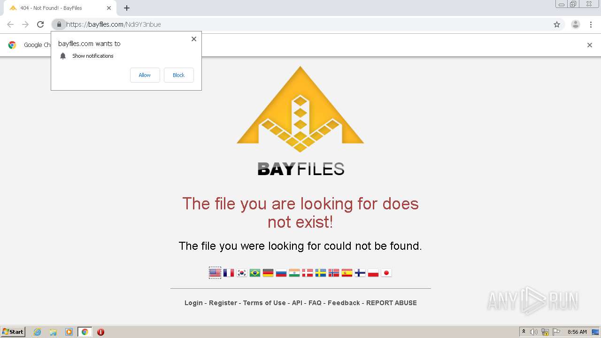The height and width of the screenshot is (338, 601).
Task: Go forward to the next page
Action: pyautogui.click(x=25, y=24)
